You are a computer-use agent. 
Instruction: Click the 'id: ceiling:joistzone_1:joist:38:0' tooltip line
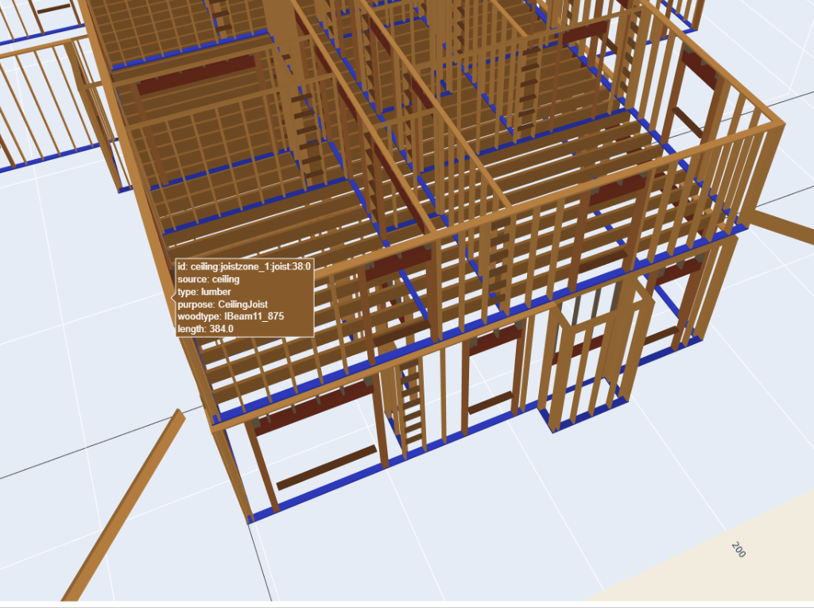point(244,266)
